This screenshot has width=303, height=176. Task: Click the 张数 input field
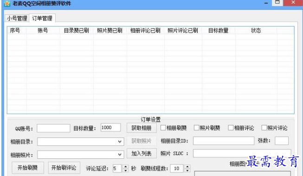point(282,141)
